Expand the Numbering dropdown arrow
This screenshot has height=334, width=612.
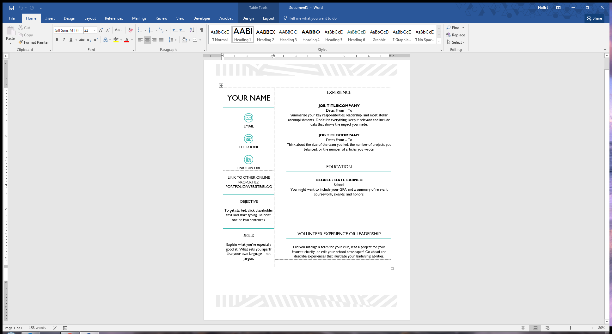[156, 30]
